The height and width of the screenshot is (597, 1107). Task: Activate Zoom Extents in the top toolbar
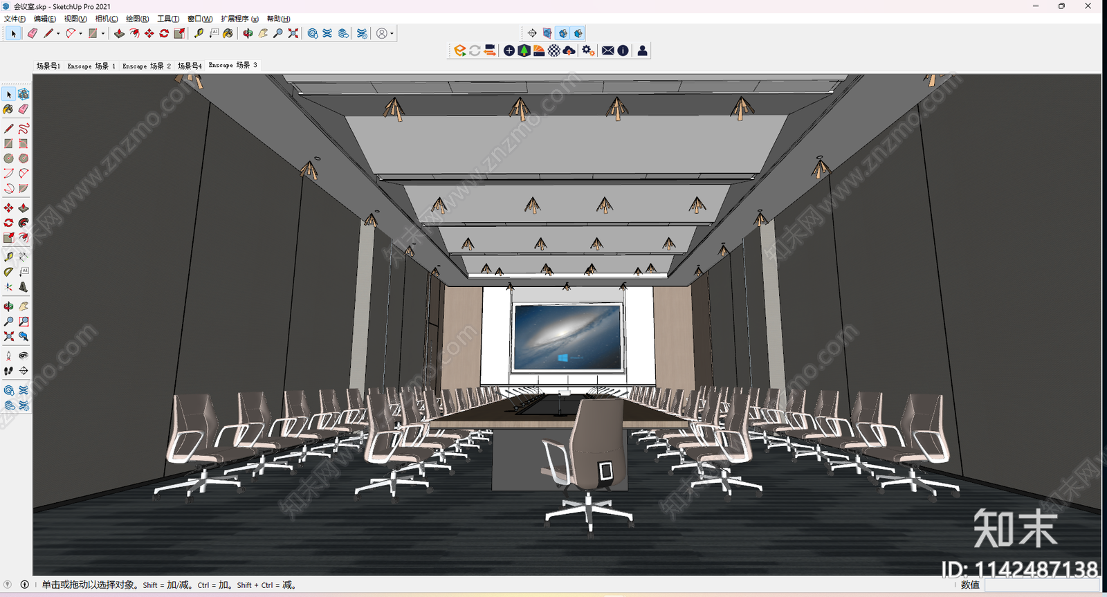[x=293, y=33]
